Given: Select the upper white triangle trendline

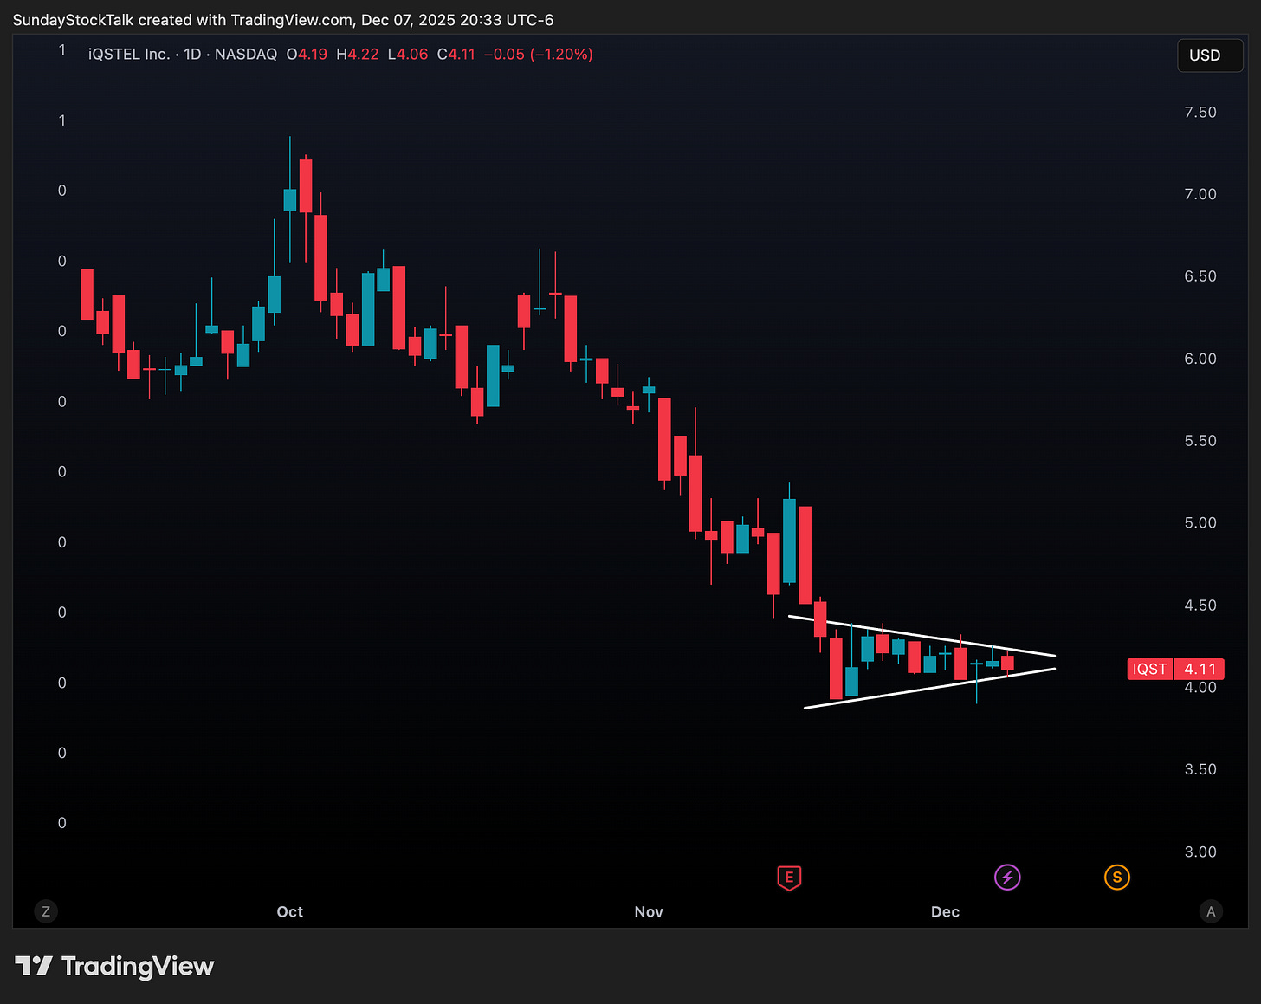Looking at the screenshot, I should (921, 636).
